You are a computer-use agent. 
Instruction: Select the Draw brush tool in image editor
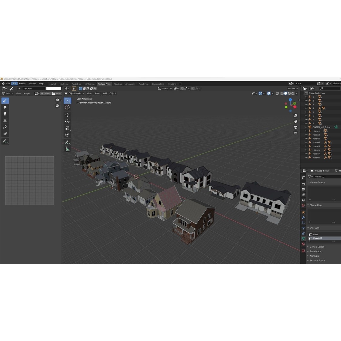tap(5, 100)
